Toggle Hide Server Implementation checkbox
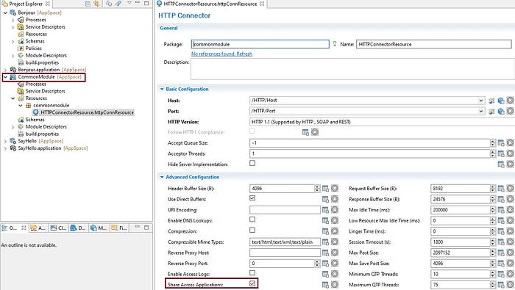 [252, 163]
